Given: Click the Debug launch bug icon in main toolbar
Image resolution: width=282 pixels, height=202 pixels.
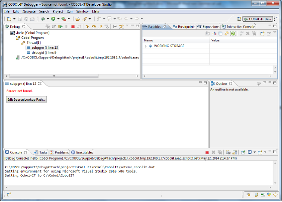Looking at the screenshot, I should (x=43, y=19).
